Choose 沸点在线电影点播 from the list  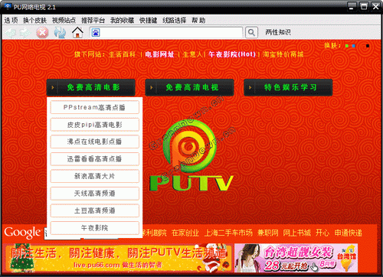(94, 142)
